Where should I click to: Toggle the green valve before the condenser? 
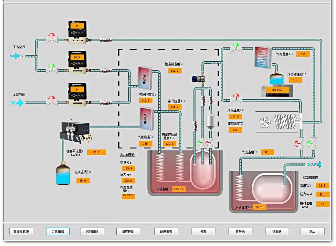(x=236, y=48)
